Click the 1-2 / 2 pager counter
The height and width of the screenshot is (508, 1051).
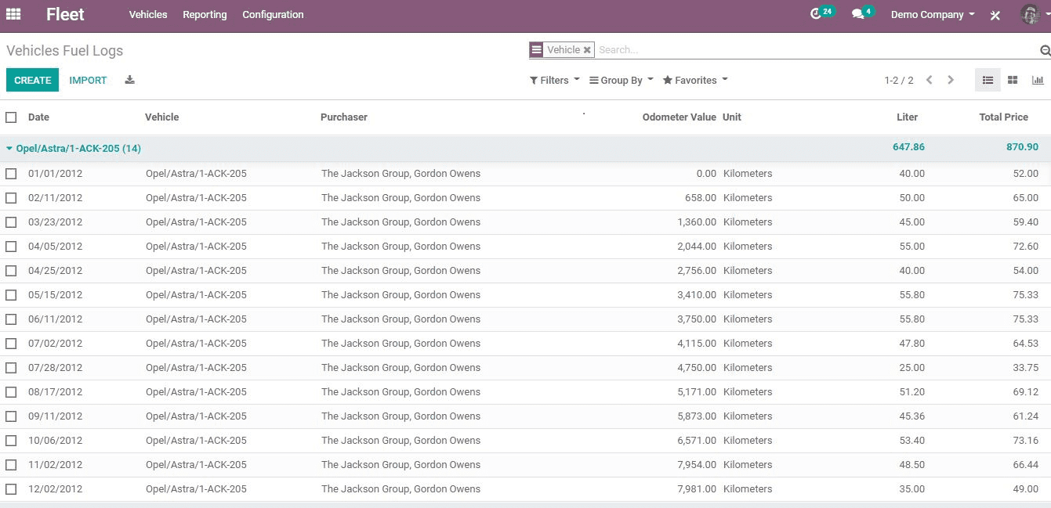[899, 80]
